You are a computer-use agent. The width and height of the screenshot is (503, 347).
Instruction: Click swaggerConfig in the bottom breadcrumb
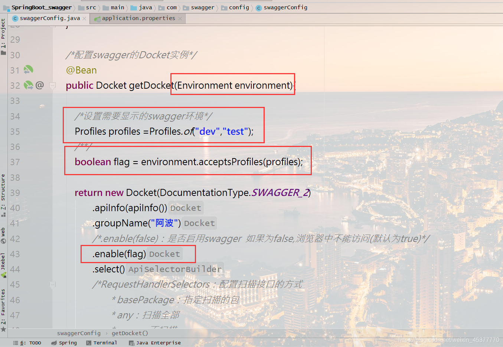[x=79, y=333]
